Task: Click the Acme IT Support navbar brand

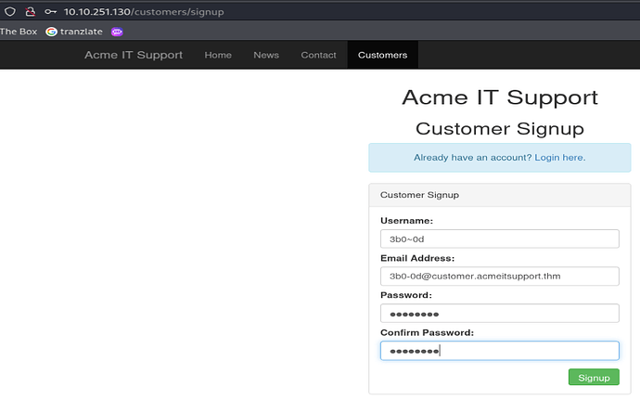Action: pos(134,55)
